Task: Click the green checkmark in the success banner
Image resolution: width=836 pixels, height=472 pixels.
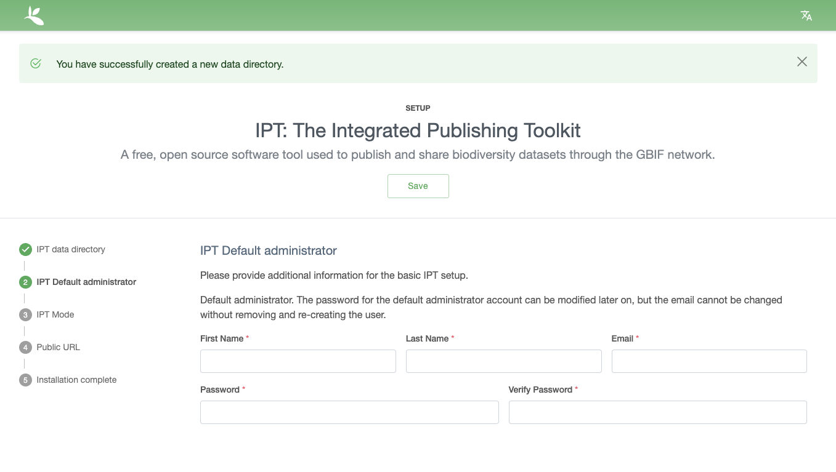Action: pyautogui.click(x=35, y=63)
